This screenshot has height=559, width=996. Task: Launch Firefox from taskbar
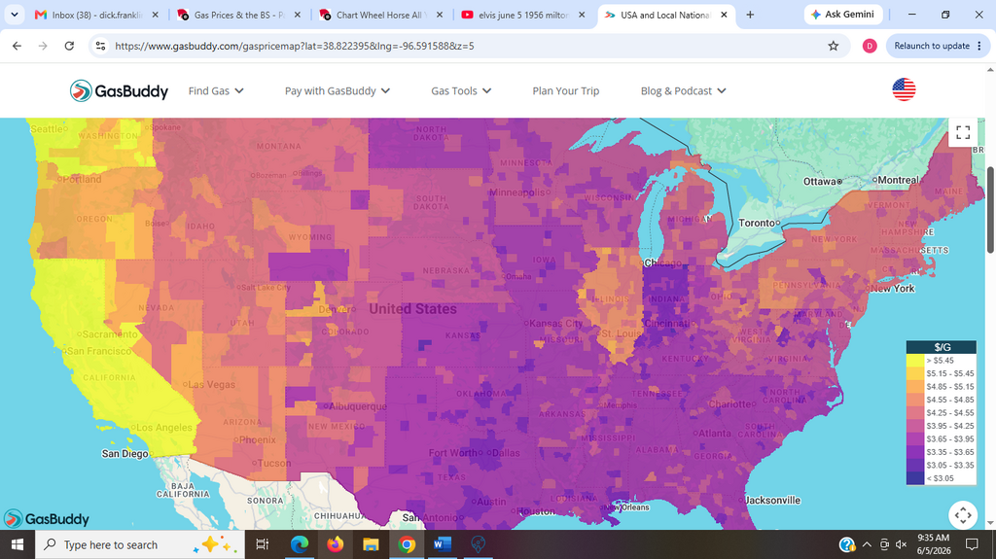pos(335,544)
